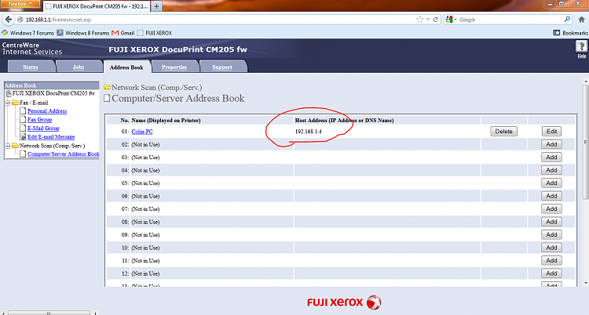
Task: Open the Help question mark icon
Action: click(581, 46)
